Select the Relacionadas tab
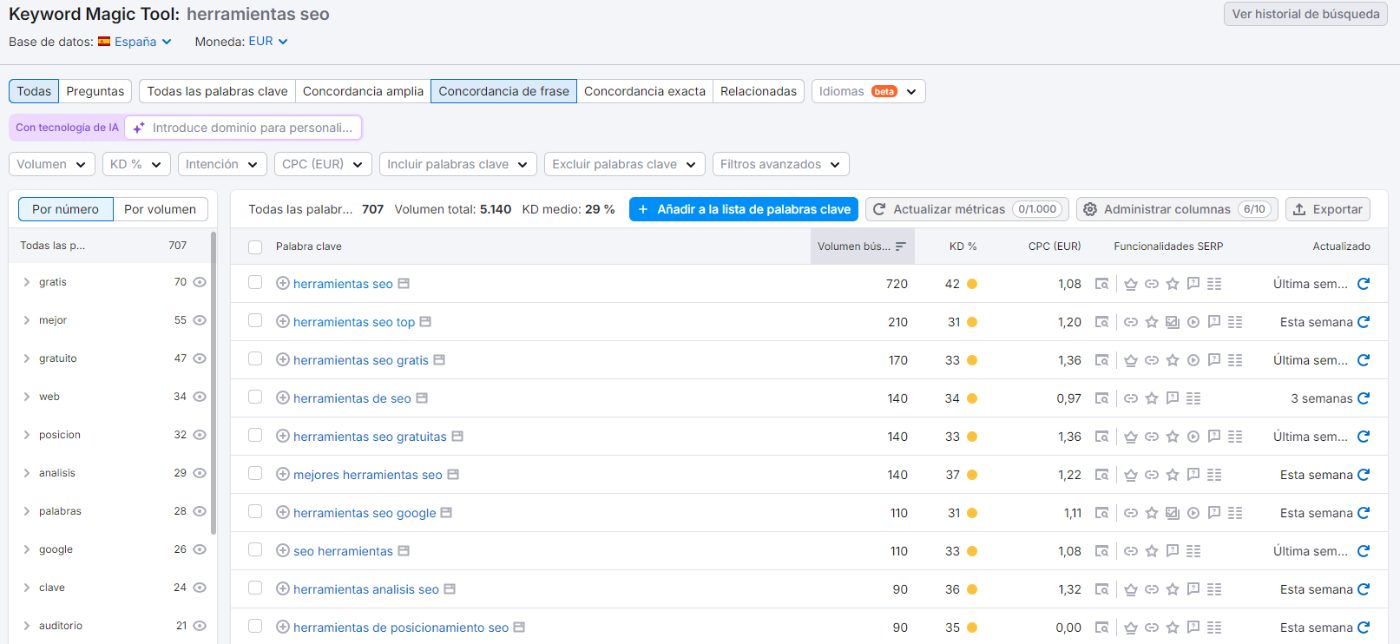Image resolution: width=1400 pixels, height=644 pixels. point(759,91)
